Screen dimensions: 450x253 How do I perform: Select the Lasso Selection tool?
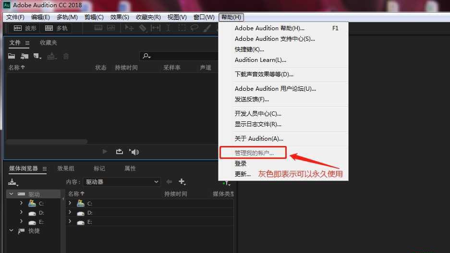pos(195,28)
